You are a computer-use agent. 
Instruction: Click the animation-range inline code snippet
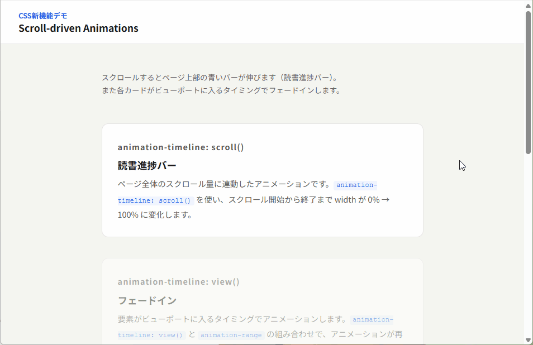[231, 335]
